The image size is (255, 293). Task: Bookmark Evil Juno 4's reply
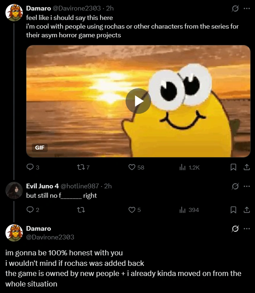[233, 210]
